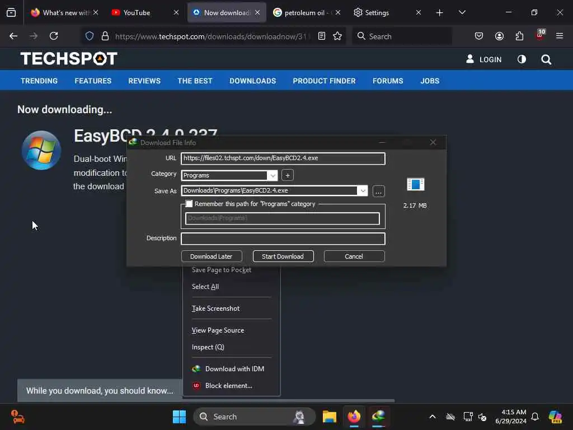Open File Explorer from the taskbar
Image resolution: width=573 pixels, height=430 pixels.
[x=329, y=417]
